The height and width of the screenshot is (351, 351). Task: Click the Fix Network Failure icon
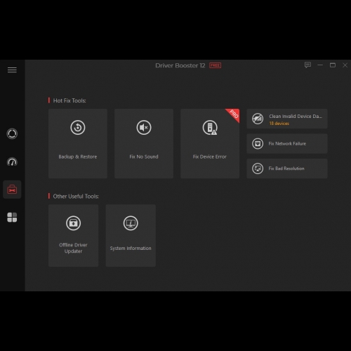[x=258, y=144]
